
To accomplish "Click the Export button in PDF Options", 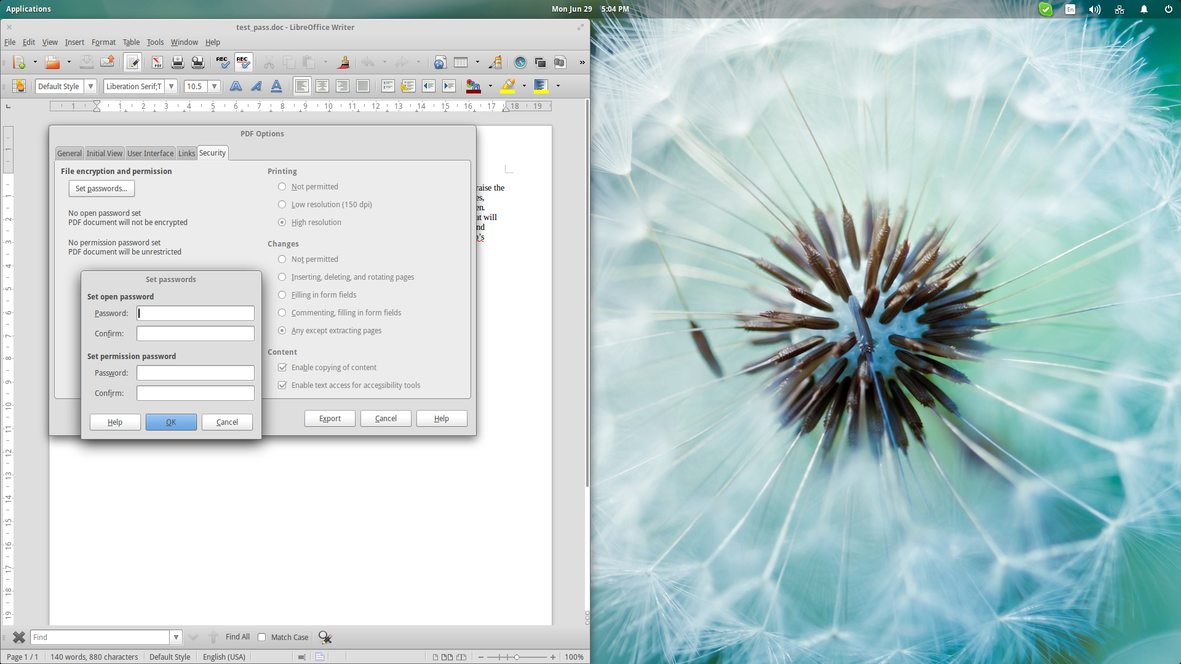I will click(330, 419).
